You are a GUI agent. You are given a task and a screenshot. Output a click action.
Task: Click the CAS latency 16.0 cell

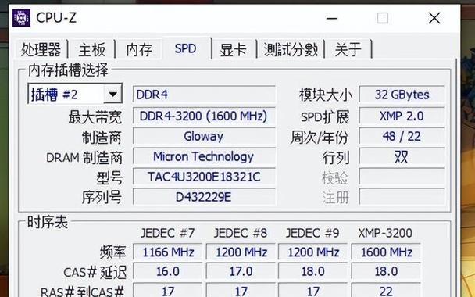167,271
